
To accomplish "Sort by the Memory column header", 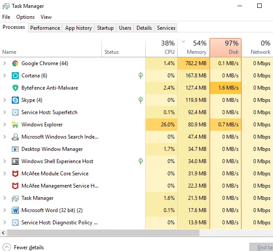I will coord(194,48).
